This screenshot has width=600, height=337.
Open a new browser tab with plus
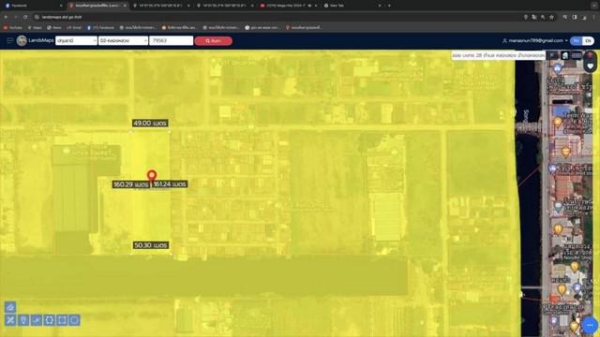tap(390, 6)
